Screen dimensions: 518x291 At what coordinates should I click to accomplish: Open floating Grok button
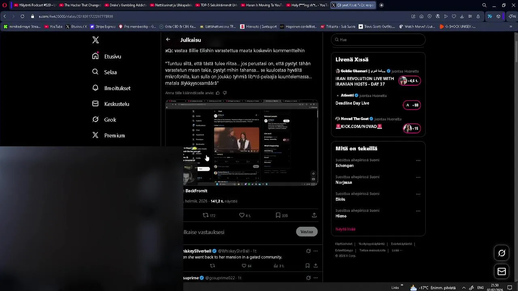(x=502, y=253)
